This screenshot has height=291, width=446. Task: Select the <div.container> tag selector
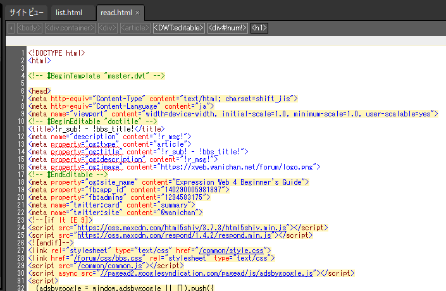pos(70,28)
